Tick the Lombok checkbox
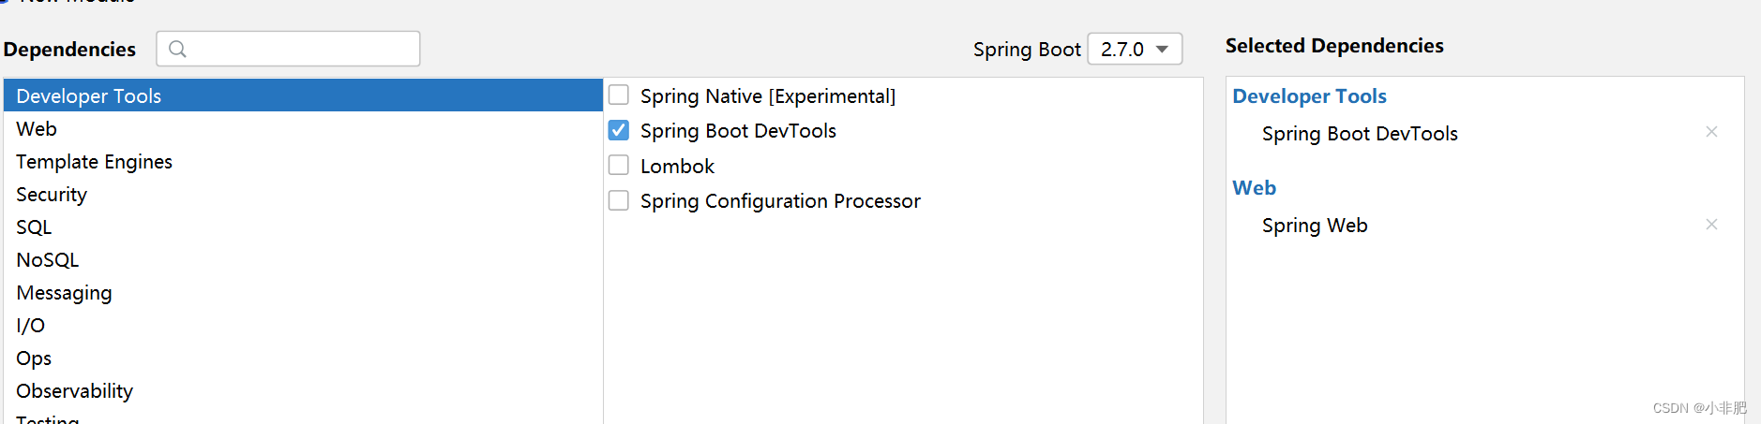 click(x=619, y=166)
